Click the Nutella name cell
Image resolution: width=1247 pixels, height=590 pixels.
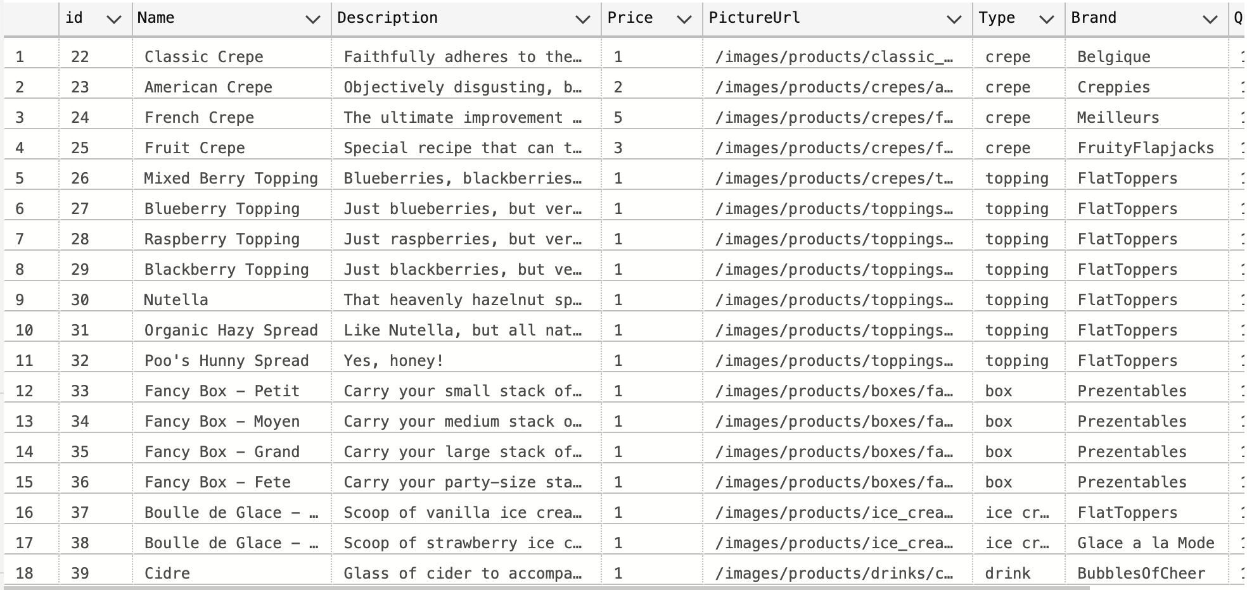pos(232,300)
